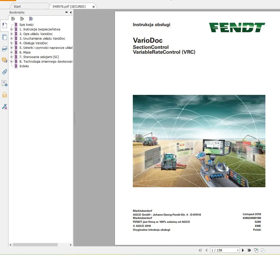Open the page number dropdown arrow

(x=238, y=250)
